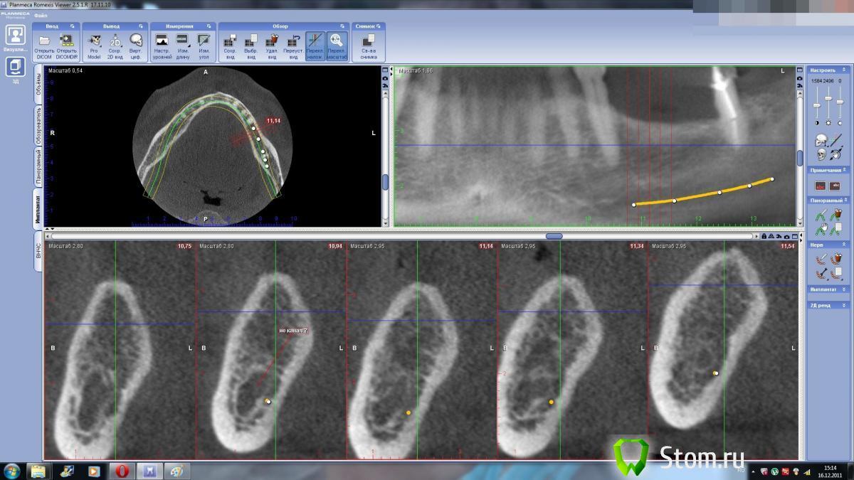Expand the 2Д ренд panel
Image resolution: width=854 pixels, height=480 pixels.
click(x=844, y=305)
